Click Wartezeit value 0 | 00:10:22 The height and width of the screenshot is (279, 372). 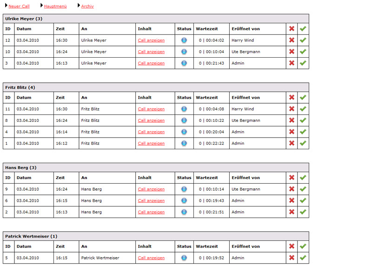pyautogui.click(x=212, y=120)
